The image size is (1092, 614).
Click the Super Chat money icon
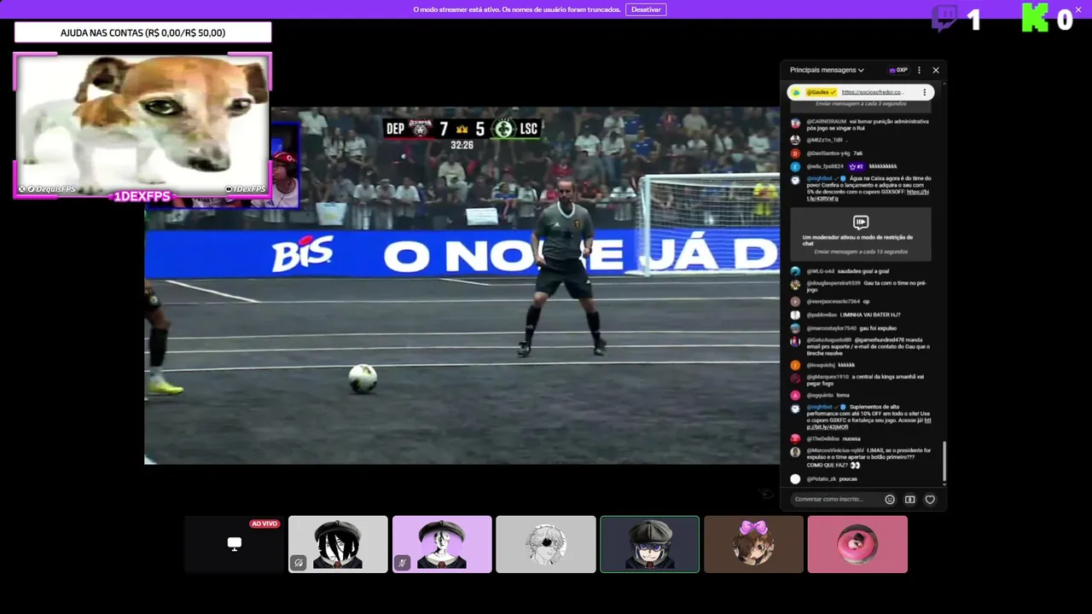(910, 500)
